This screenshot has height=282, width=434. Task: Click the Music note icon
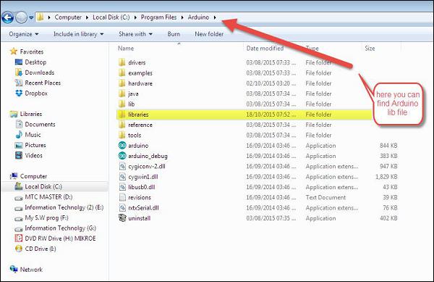click(19, 135)
